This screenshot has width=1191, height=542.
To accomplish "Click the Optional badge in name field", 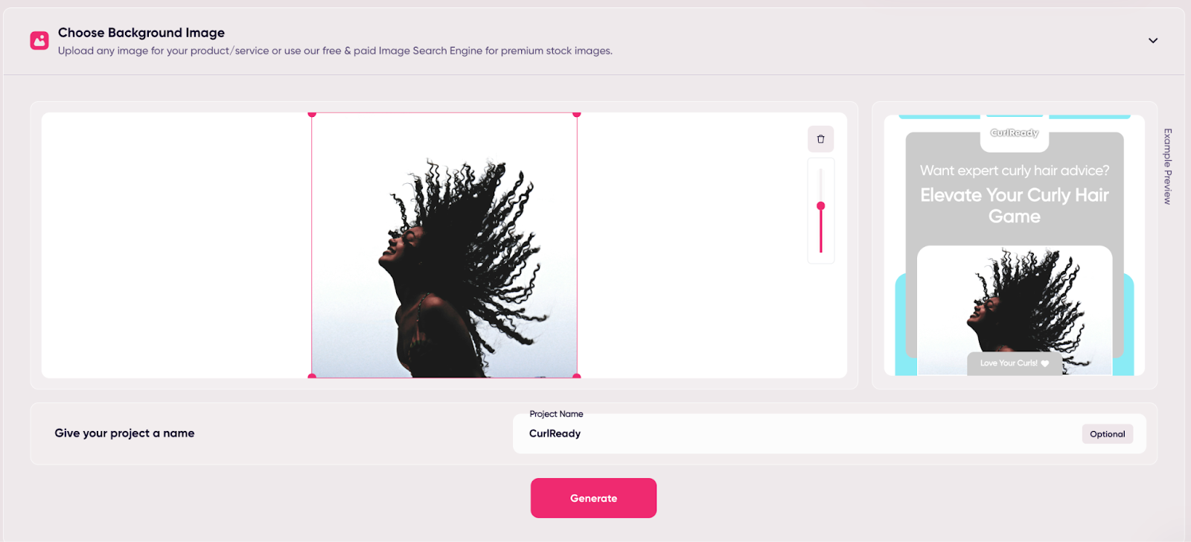I will (x=1108, y=434).
